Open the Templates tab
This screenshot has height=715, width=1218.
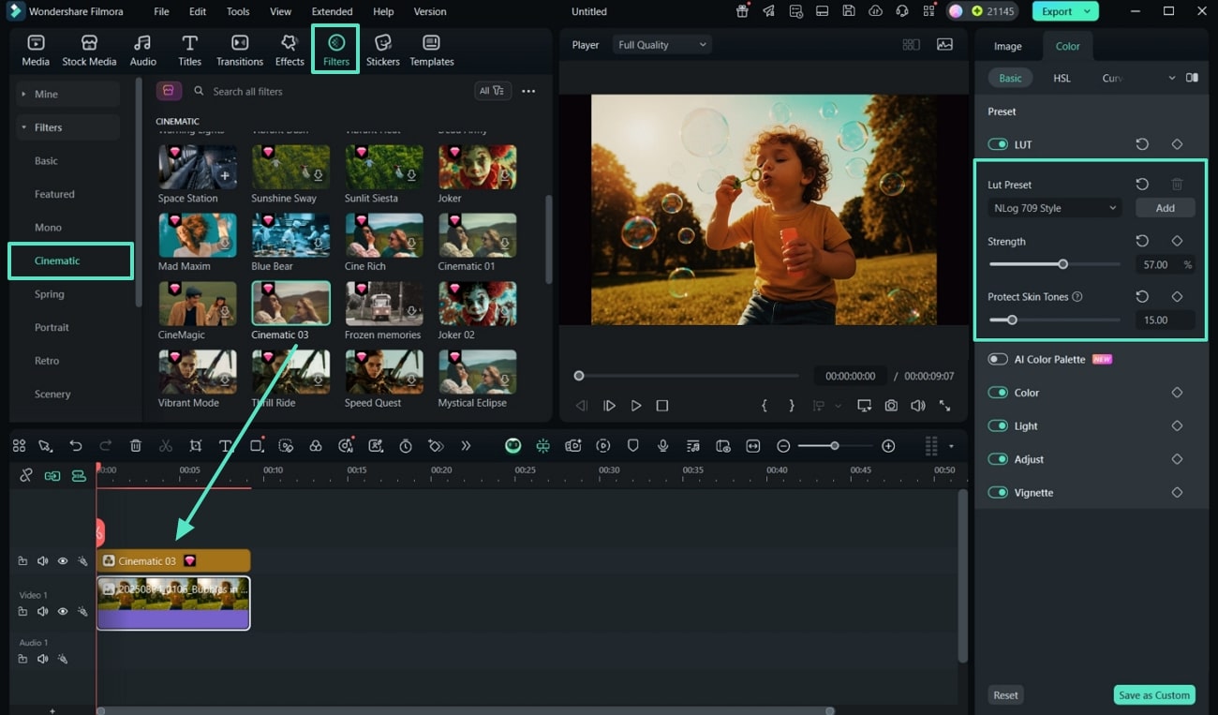tap(431, 51)
